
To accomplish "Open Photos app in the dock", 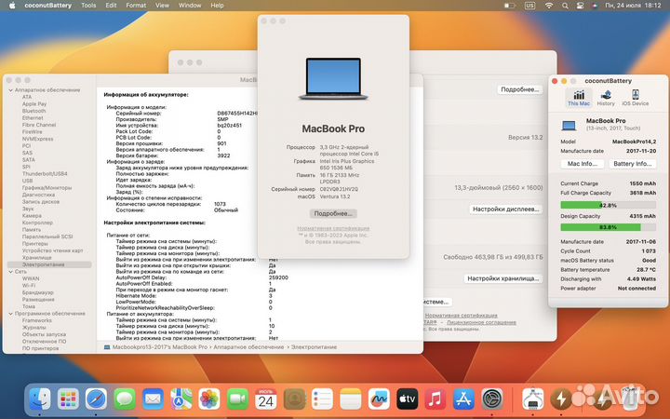I will (x=209, y=399).
